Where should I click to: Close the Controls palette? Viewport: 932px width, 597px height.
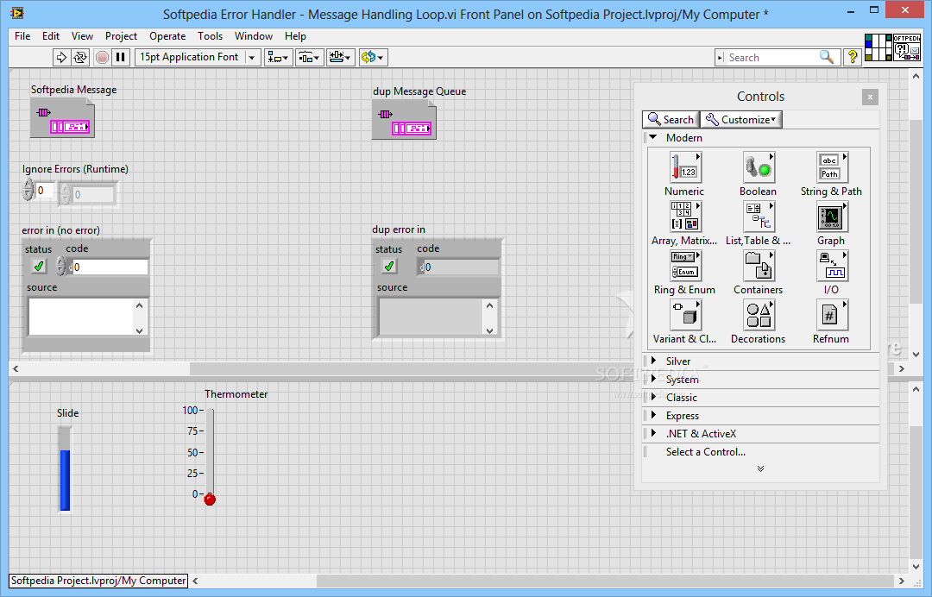pyautogui.click(x=870, y=97)
